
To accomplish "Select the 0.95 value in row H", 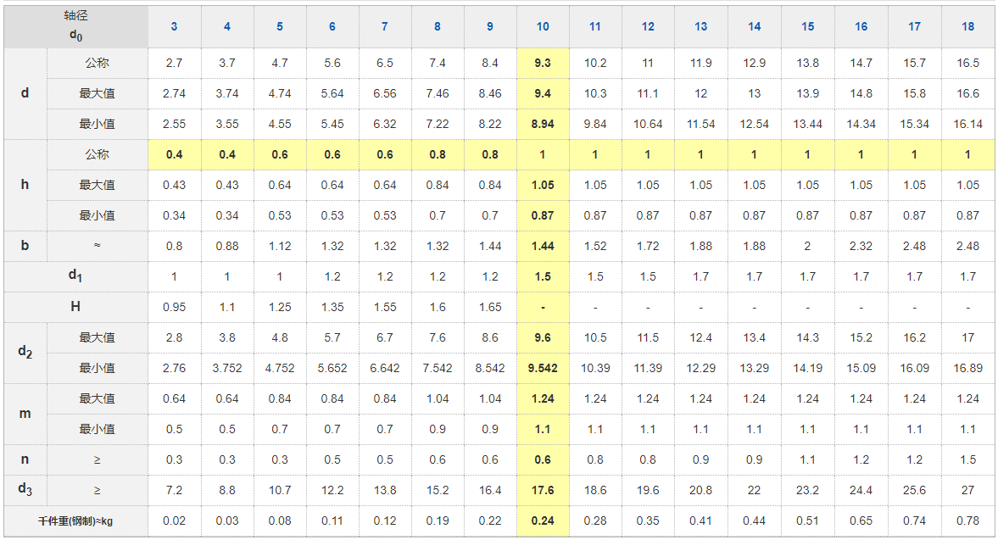I will (174, 307).
